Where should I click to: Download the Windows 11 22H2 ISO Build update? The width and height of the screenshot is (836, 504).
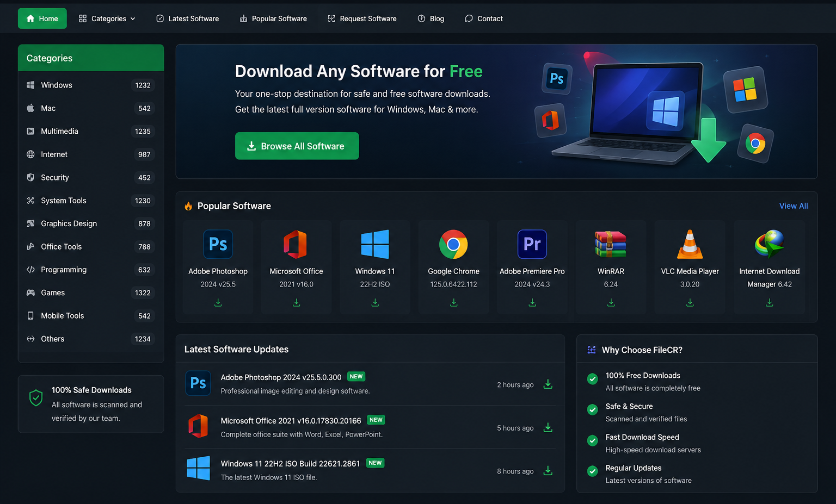coord(548,471)
